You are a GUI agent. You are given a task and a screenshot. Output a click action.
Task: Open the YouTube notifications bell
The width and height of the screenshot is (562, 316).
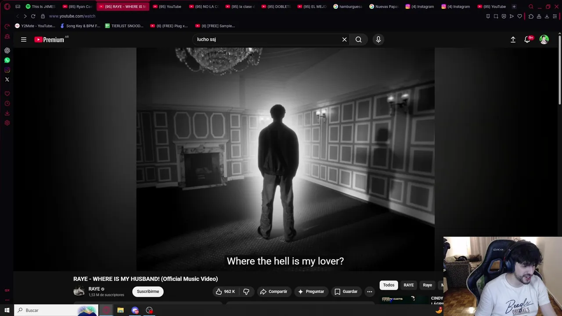tap(528, 39)
